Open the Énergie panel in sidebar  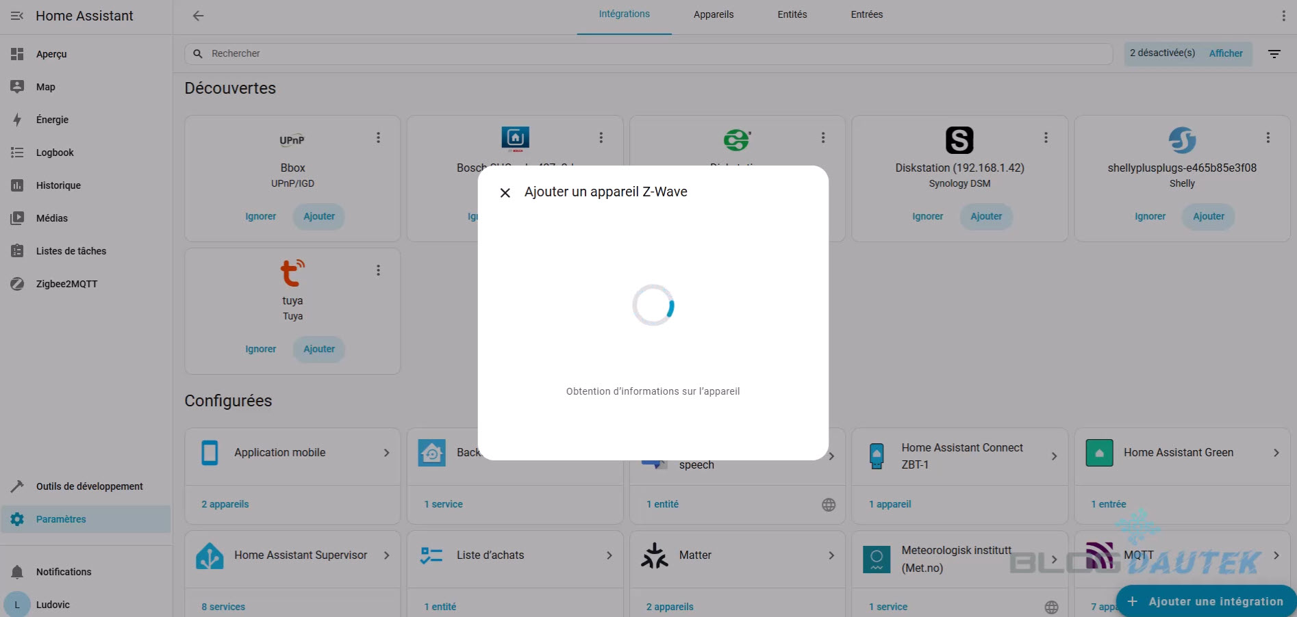click(x=52, y=120)
